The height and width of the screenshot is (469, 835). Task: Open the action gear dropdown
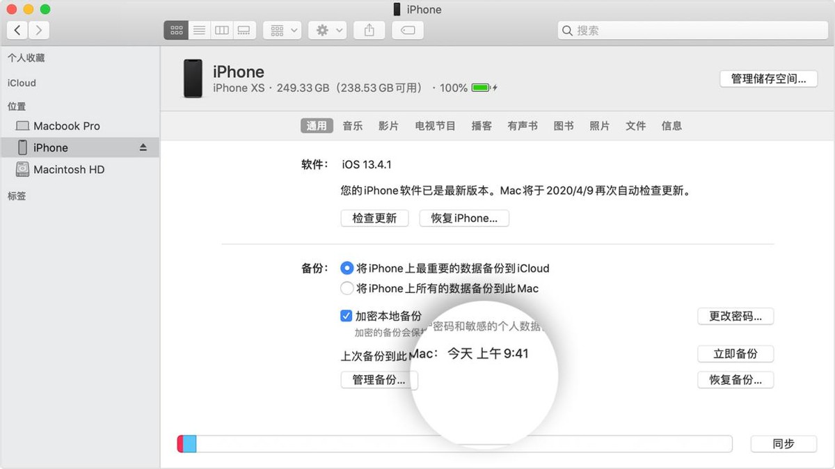[327, 29]
